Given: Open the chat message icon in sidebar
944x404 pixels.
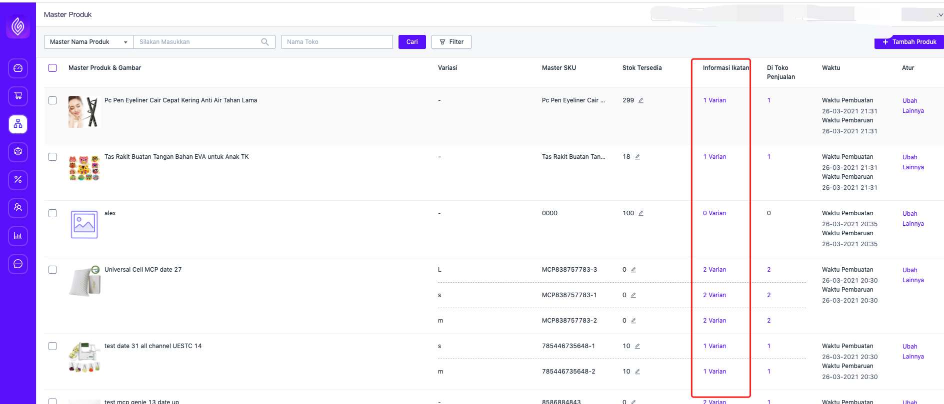Looking at the screenshot, I should 18,264.
